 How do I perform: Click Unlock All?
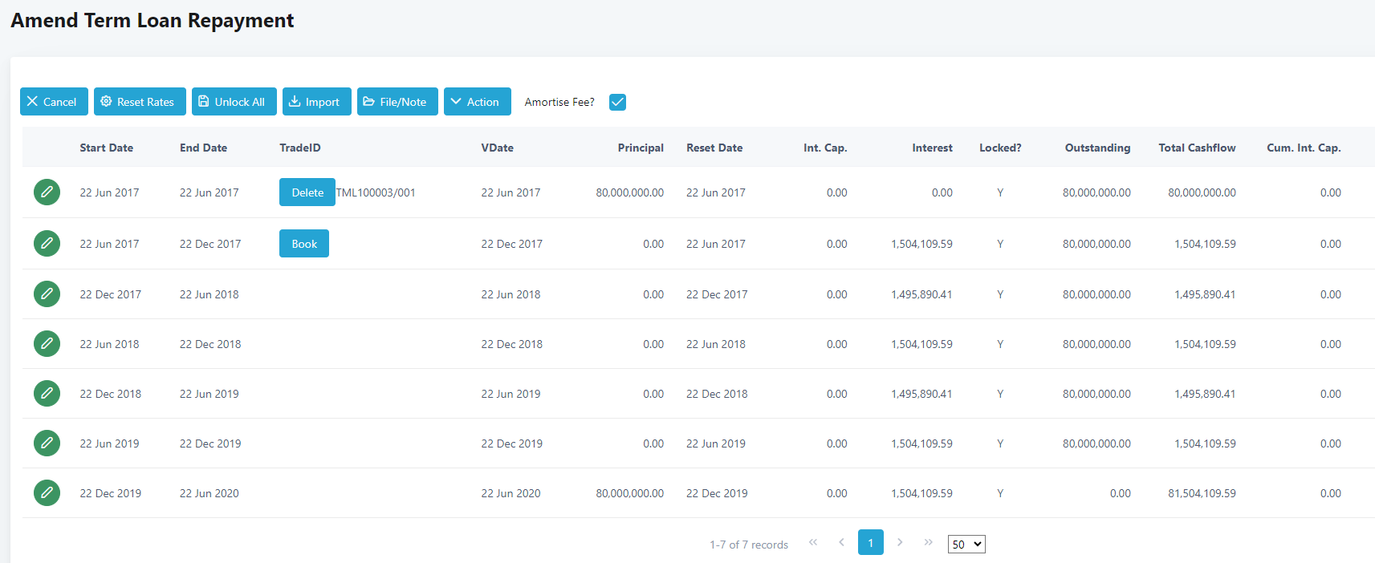pyautogui.click(x=234, y=102)
